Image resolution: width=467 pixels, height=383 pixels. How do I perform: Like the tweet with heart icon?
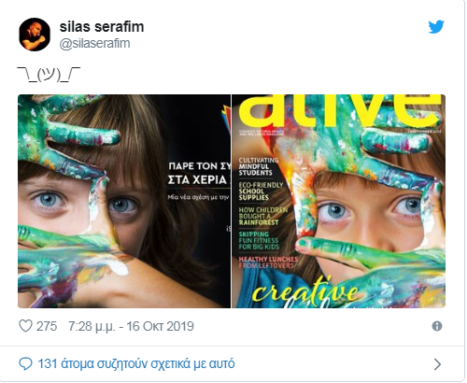25,326
